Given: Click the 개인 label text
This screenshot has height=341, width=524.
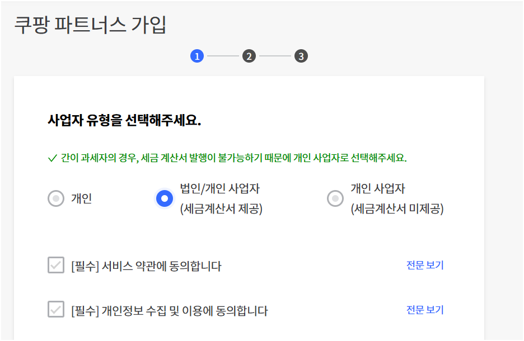Looking at the screenshot, I should (x=82, y=198).
